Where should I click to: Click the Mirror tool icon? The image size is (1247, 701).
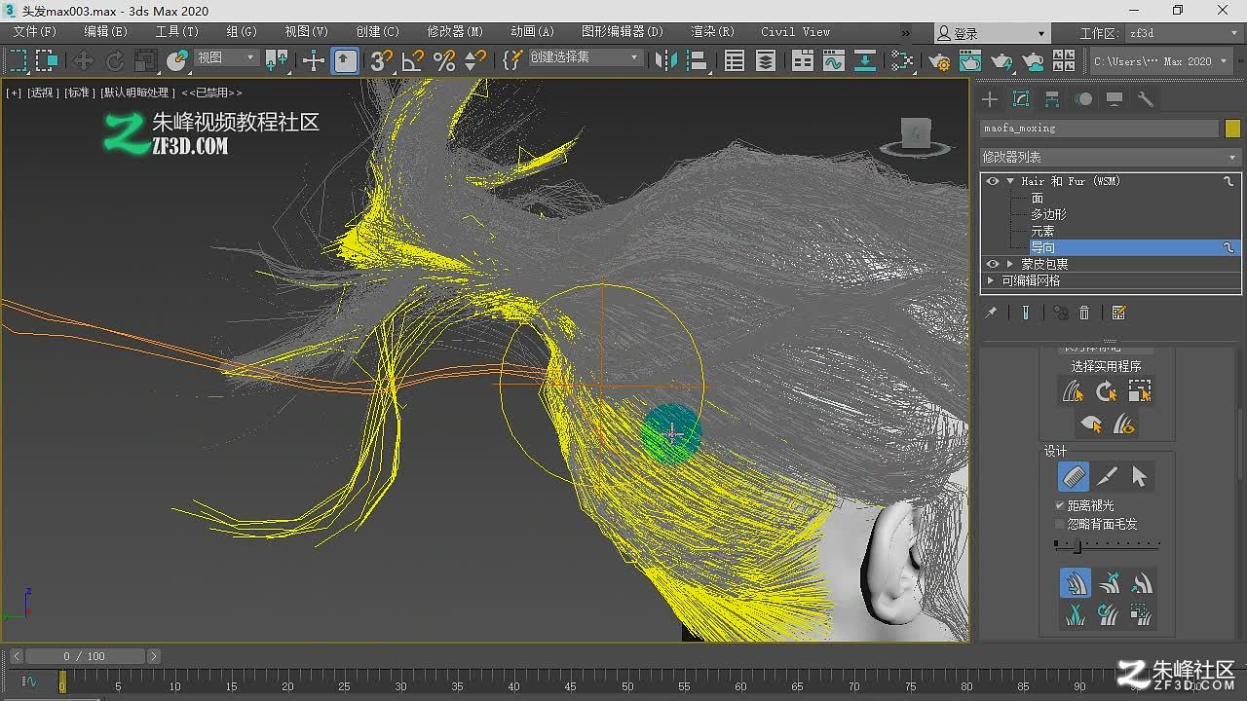(x=666, y=61)
